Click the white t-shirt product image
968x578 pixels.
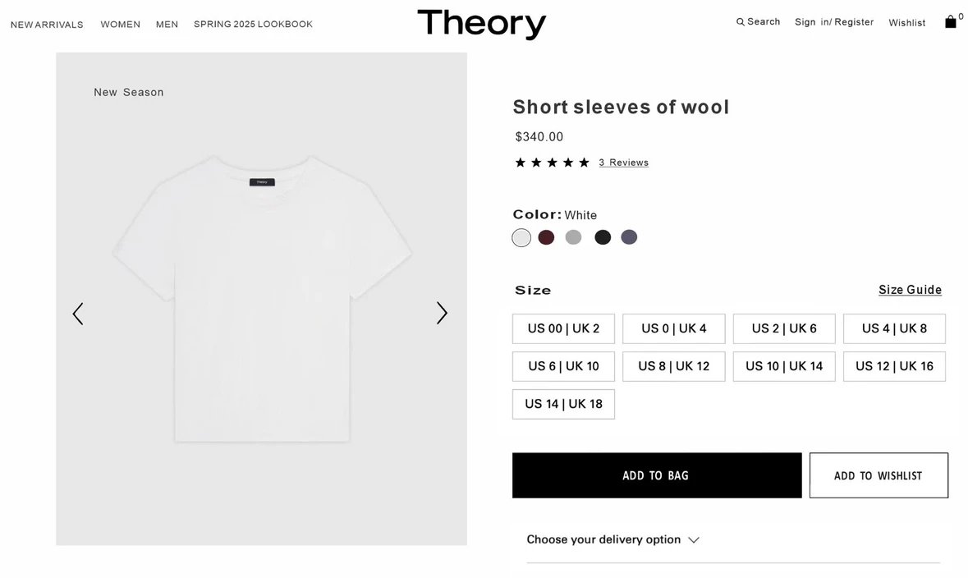261,299
